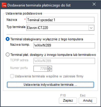Decrease Numer portu with down arrow

click(50, 70)
